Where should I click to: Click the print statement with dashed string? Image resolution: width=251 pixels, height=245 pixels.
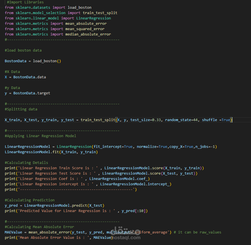point(71,190)
